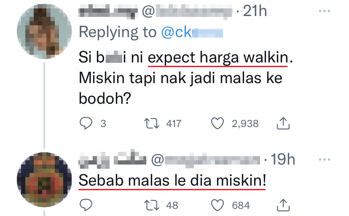Like the tweet with 684 likes
This screenshot has height=216, width=349.
[x=217, y=205]
